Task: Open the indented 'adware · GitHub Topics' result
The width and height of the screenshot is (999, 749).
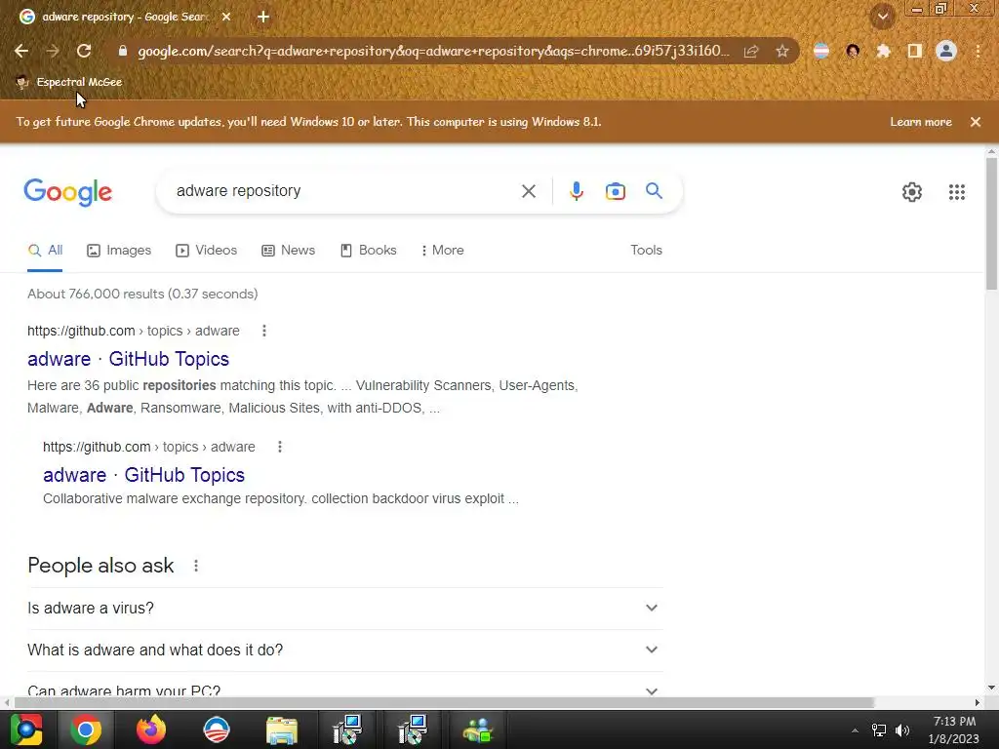Action: click(144, 475)
